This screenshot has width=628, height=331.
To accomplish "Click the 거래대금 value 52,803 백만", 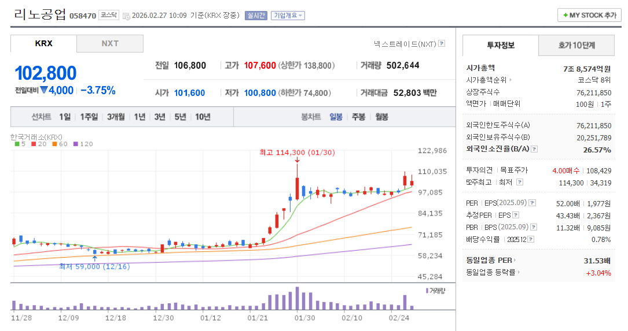I will click(x=415, y=93).
